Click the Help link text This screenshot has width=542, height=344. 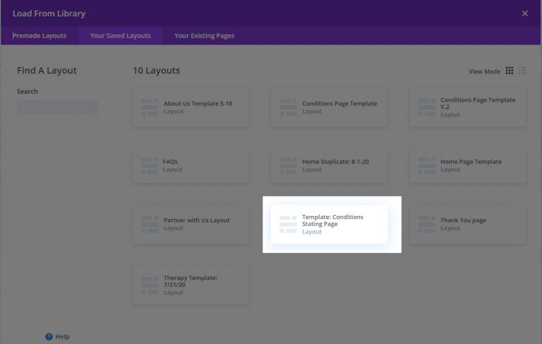point(62,337)
